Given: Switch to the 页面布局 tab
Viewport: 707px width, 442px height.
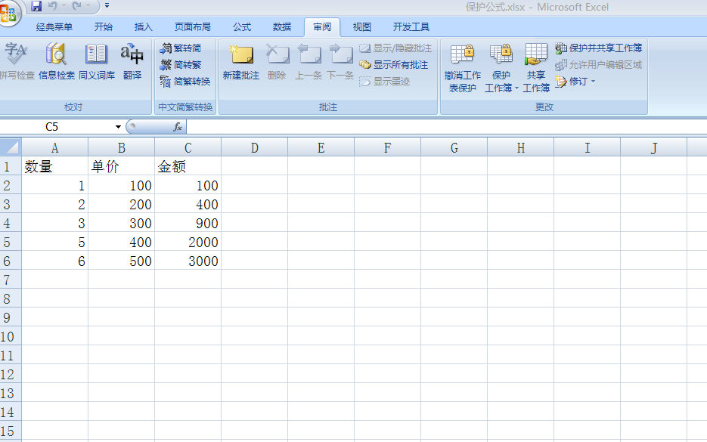Looking at the screenshot, I should click(193, 27).
